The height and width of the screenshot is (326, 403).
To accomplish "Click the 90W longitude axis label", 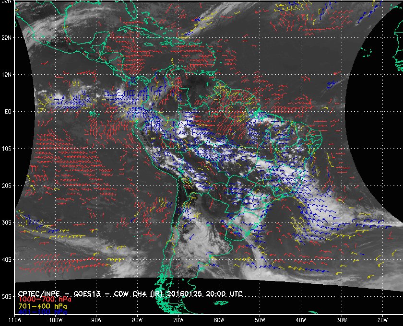I will tap(96, 320).
